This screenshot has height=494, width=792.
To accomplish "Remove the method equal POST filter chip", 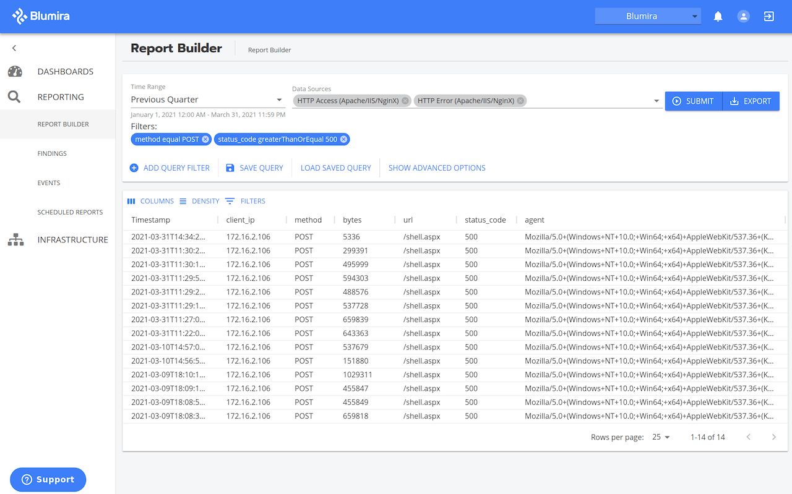I will coord(205,139).
